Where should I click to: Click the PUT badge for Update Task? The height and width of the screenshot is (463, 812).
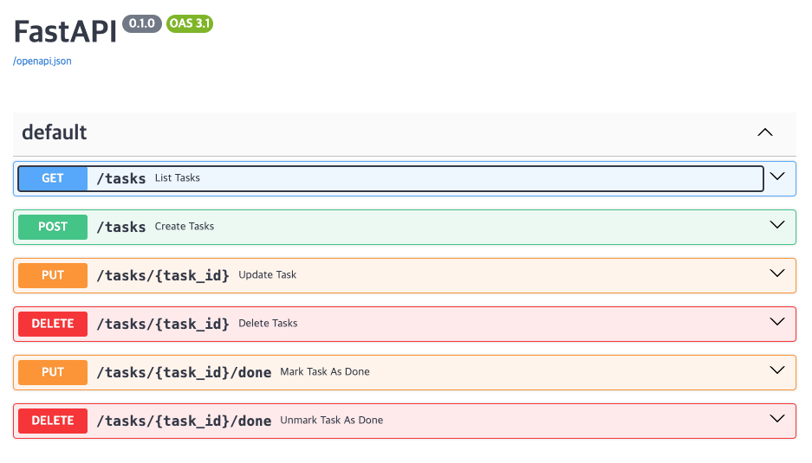[x=53, y=275]
